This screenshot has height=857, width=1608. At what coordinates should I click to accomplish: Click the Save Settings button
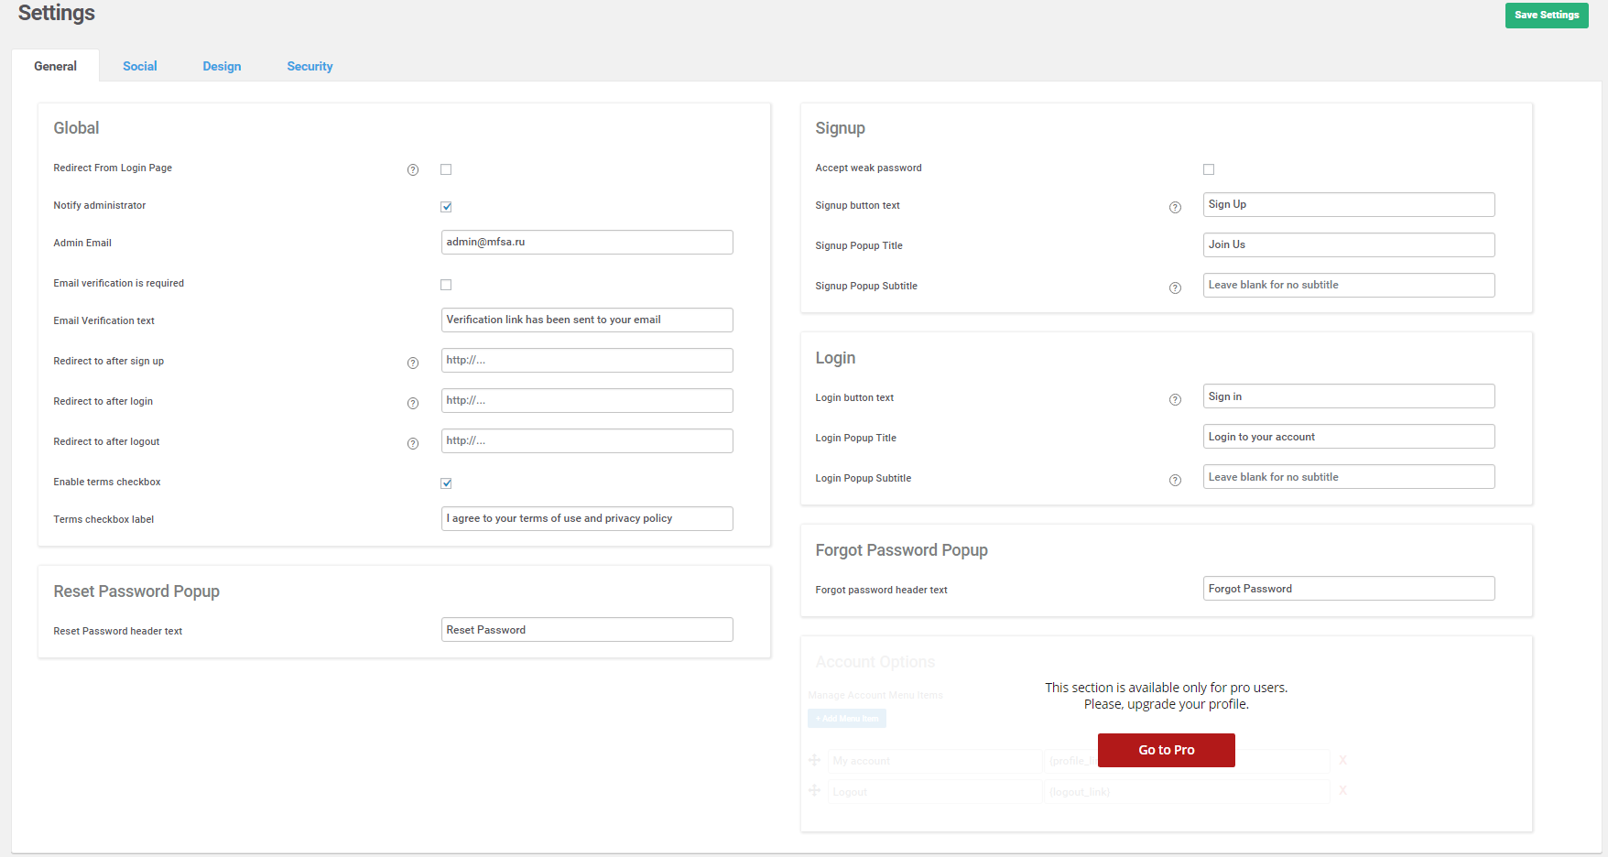tap(1547, 15)
